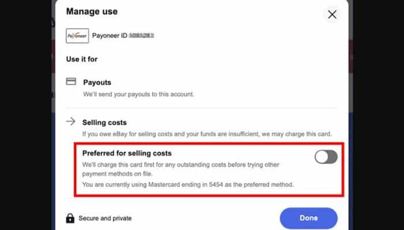Click the Selling costs heading

[x=104, y=123]
